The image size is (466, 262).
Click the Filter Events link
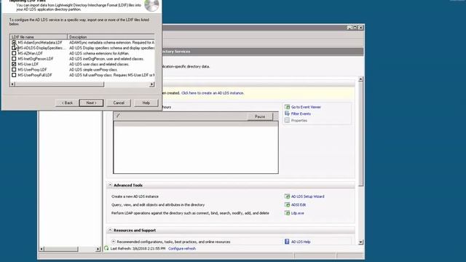(301, 114)
